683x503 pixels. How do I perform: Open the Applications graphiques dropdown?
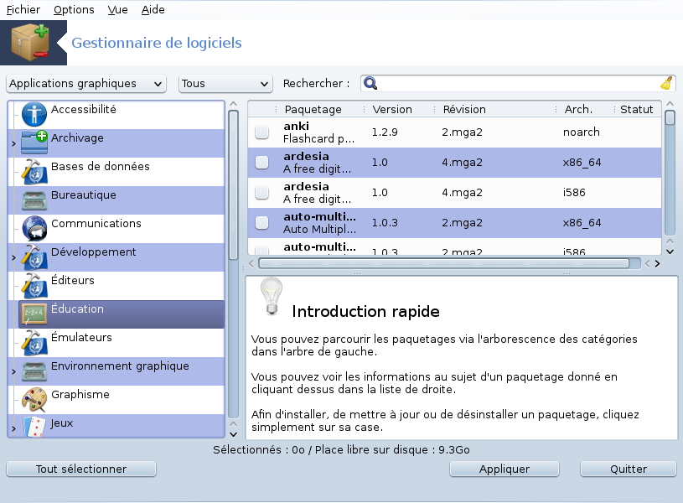pyautogui.click(x=86, y=83)
